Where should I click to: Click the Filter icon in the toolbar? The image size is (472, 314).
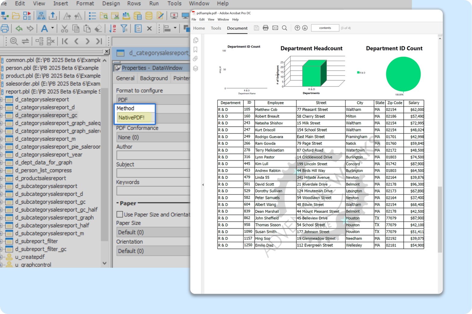[124, 28]
